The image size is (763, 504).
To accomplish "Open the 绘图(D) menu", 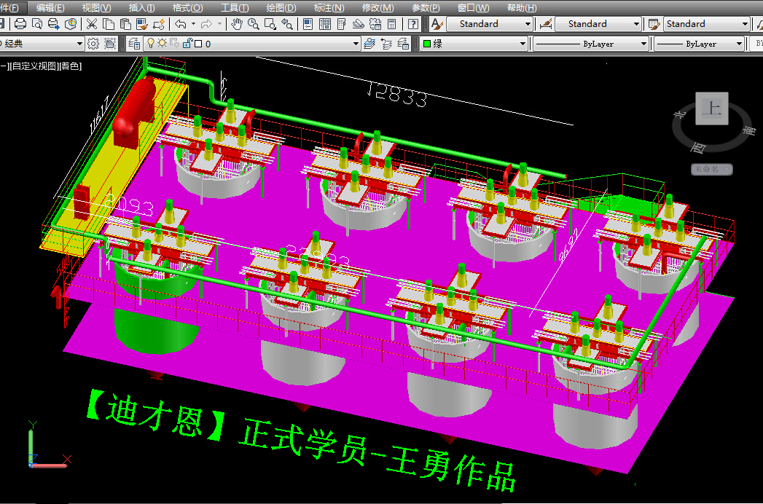I will (281, 7).
